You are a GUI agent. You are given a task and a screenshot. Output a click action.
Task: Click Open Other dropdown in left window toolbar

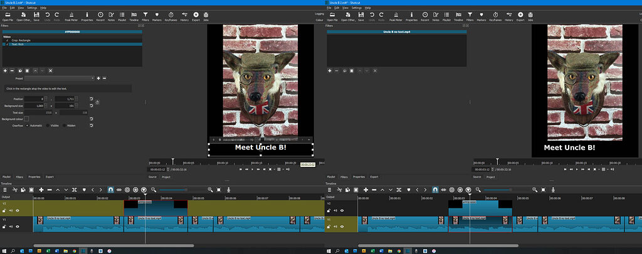click(x=23, y=15)
